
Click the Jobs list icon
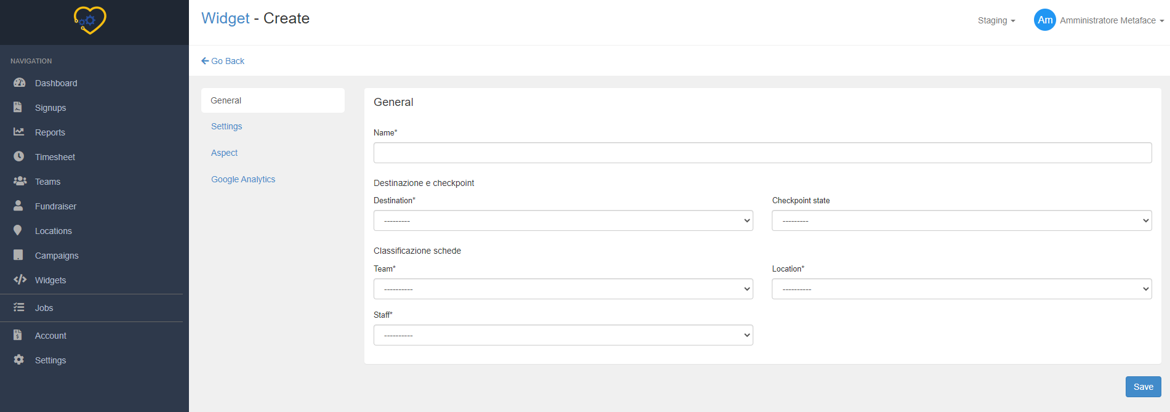(19, 307)
